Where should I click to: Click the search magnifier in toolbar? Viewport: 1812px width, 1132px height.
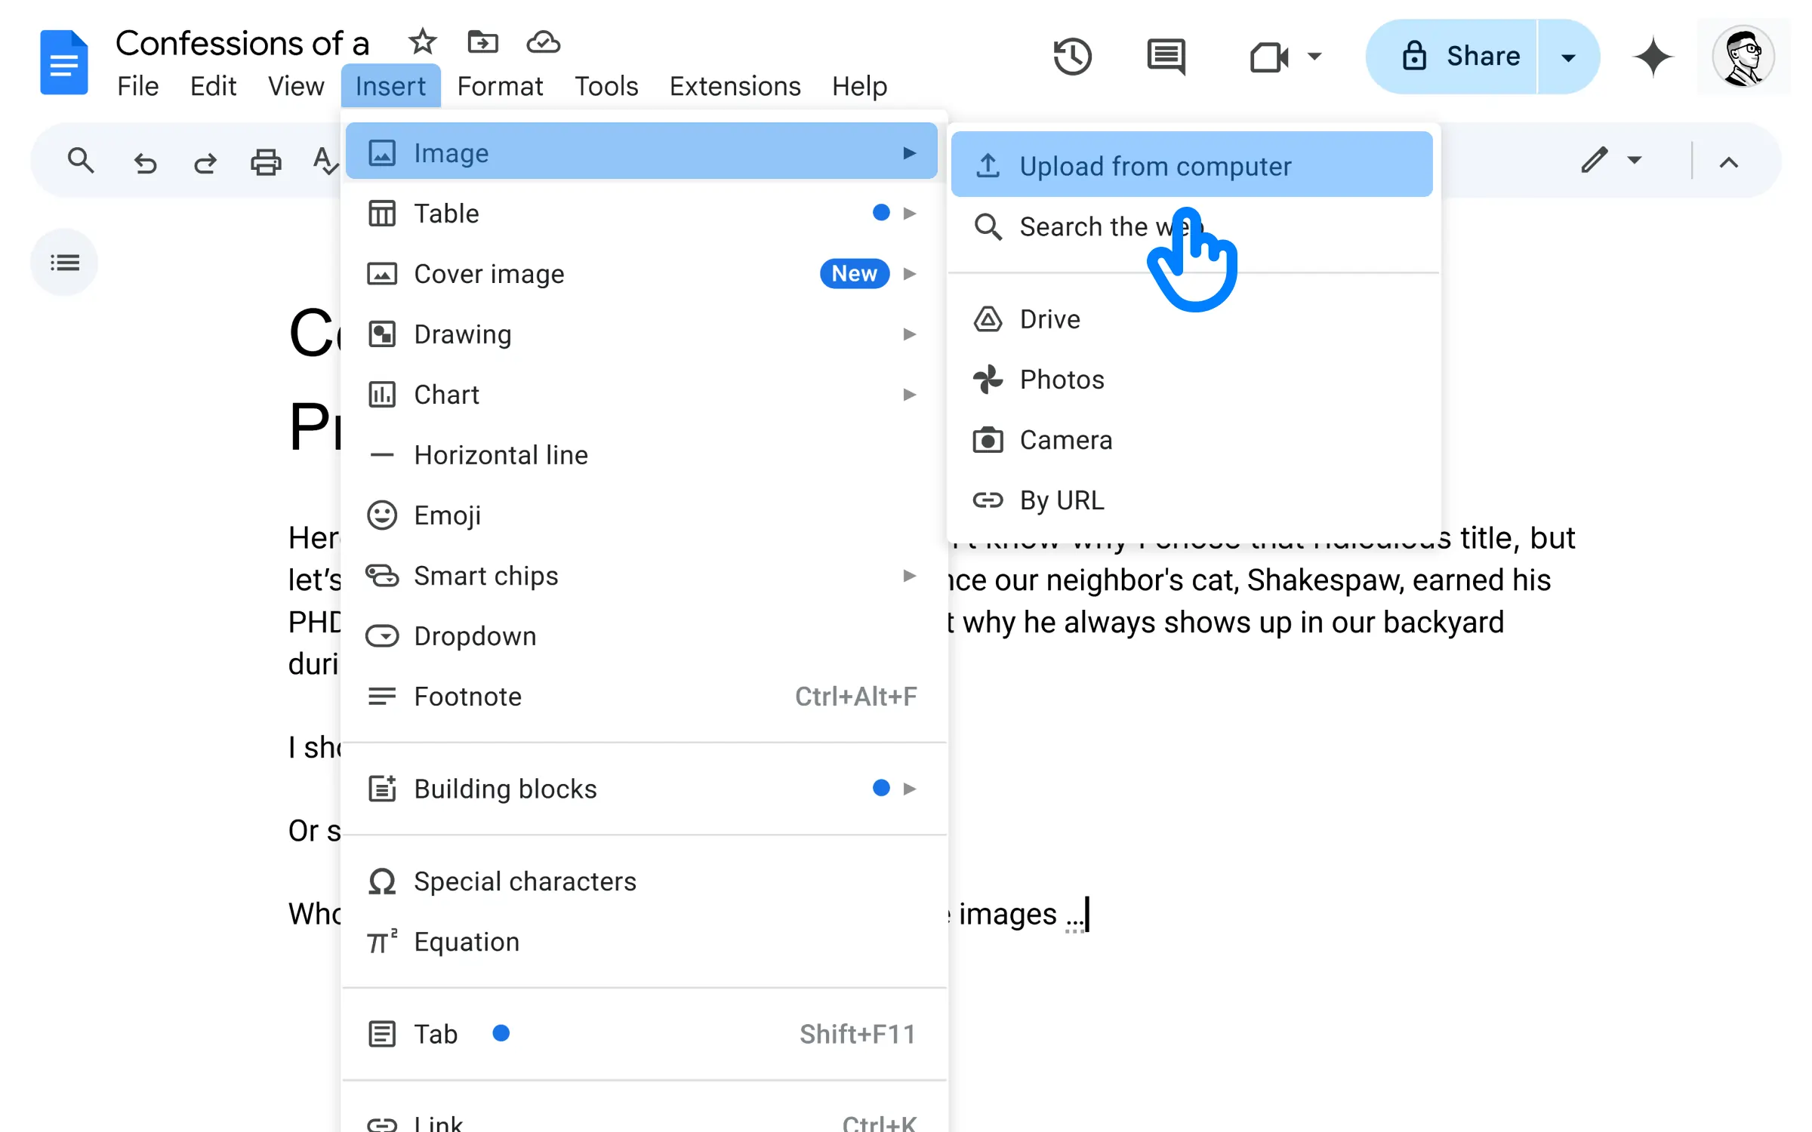pos(80,161)
